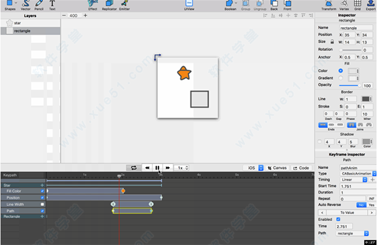
Task: Go to previous keyframe value
Action: click(x=322, y=212)
